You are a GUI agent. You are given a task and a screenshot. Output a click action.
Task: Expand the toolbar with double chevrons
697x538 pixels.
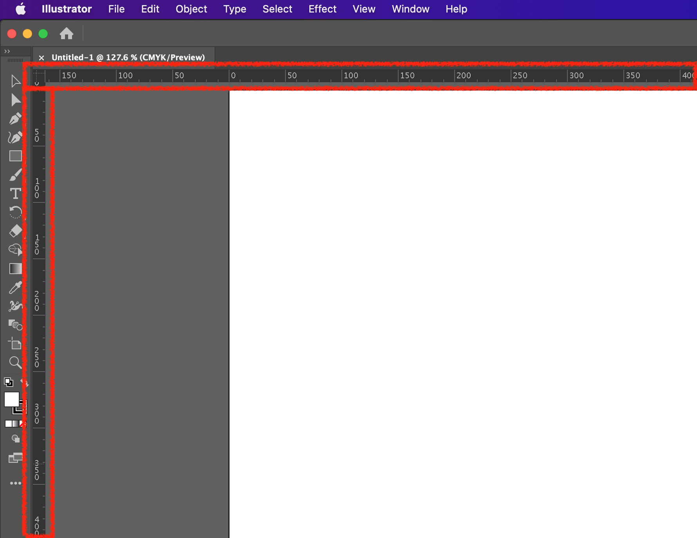[7, 51]
